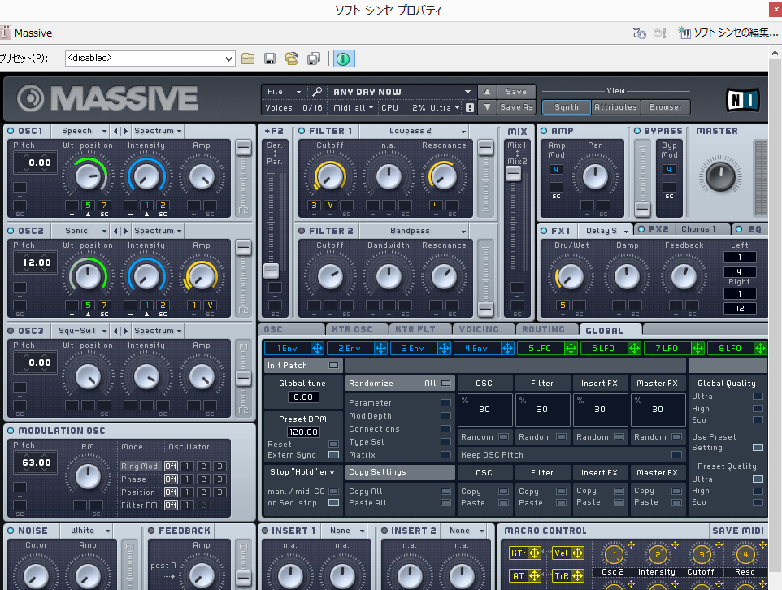The height and width of the screenshot is (590, 782).
Task: Go to previous preset with up arrow
Action: coord(487,92)
